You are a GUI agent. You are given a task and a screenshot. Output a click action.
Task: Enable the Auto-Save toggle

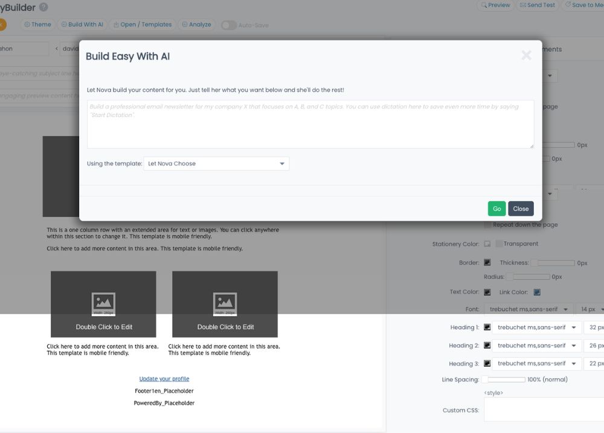tap(228, 25)
